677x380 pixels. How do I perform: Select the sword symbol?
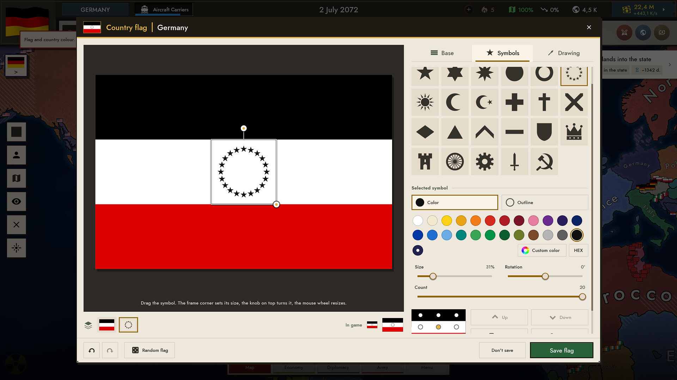[514, 162]
